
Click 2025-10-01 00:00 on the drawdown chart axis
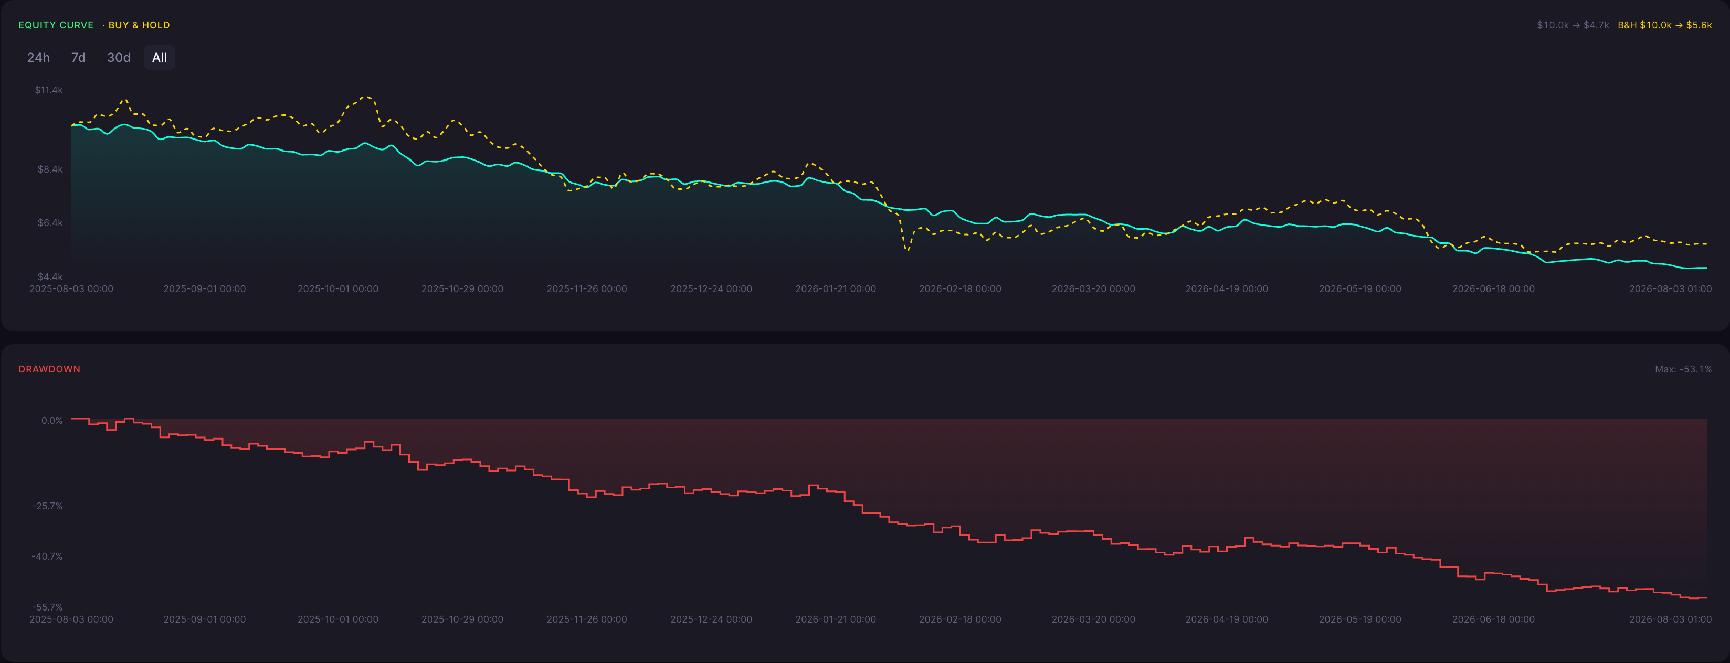pyautogui.click(x=338, y=619)
